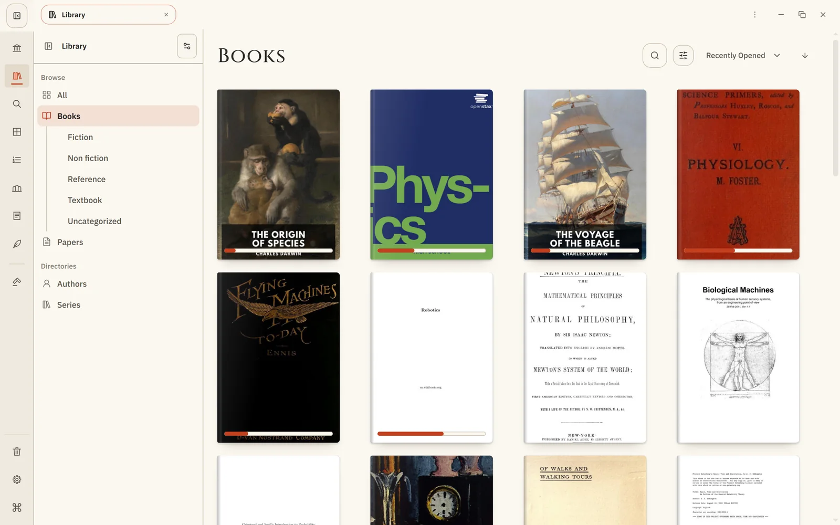Screen dimensions: 840x525
Task: Open the bar chart icon in rail
Action: 17,188
